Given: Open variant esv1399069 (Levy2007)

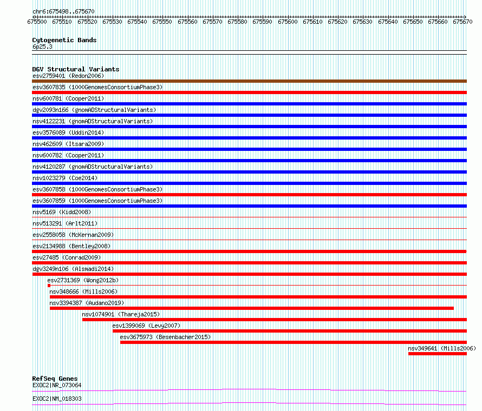Looking at the screenshot, I should coord(146,326).
